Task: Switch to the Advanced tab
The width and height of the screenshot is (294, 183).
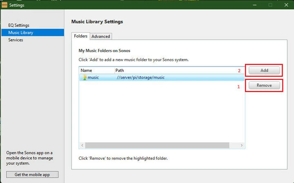Action: click(101, 37)
